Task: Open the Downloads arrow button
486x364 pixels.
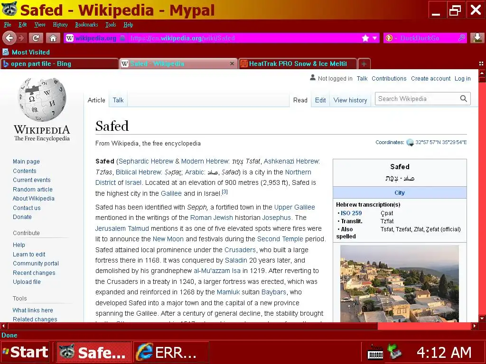Action: point(477,38)
